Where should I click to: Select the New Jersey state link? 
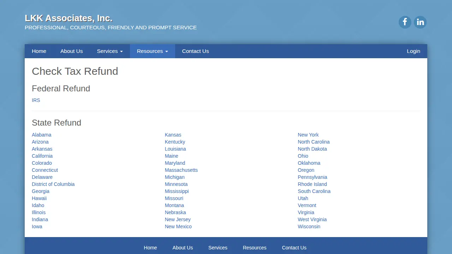click(178, 219)
